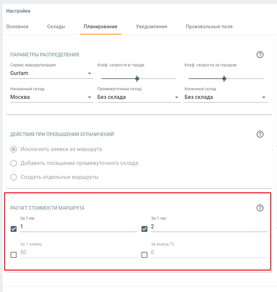
Task: Switch to the Основное tab
Action: (x=18, y=27)
